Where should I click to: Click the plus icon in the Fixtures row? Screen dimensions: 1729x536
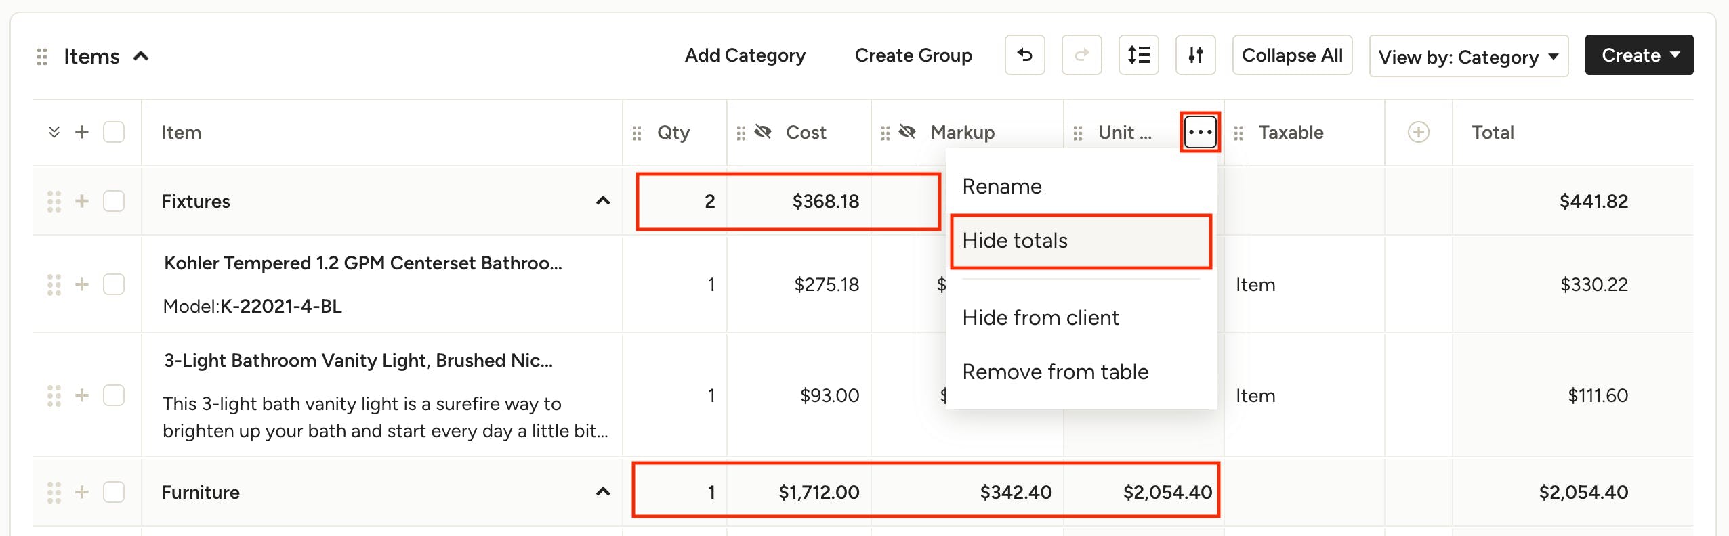click(x=82, y=201)
